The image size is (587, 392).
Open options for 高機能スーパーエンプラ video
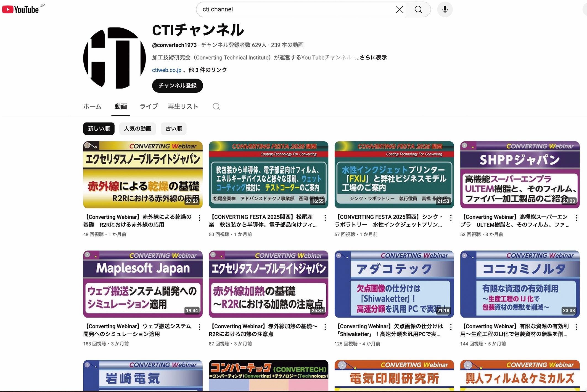tap(577, 218)
